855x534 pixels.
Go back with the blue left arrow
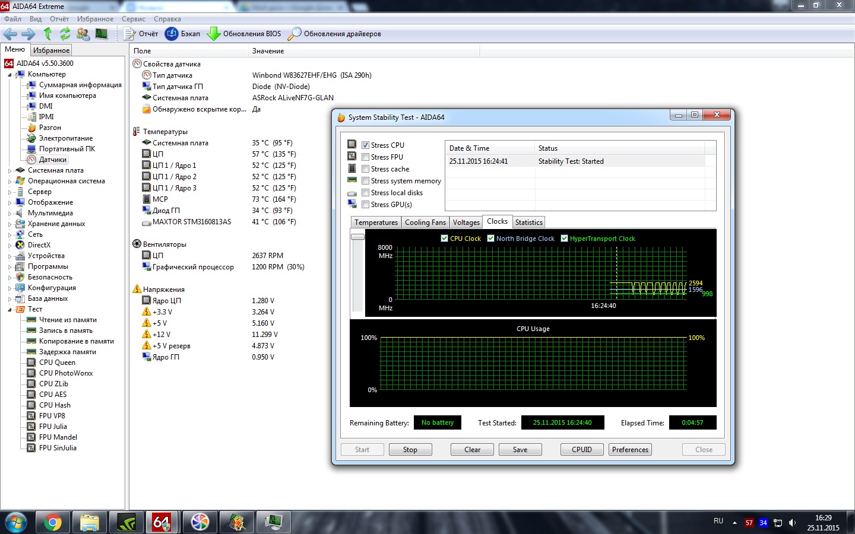pyautogui.click(x=10, y=34)
